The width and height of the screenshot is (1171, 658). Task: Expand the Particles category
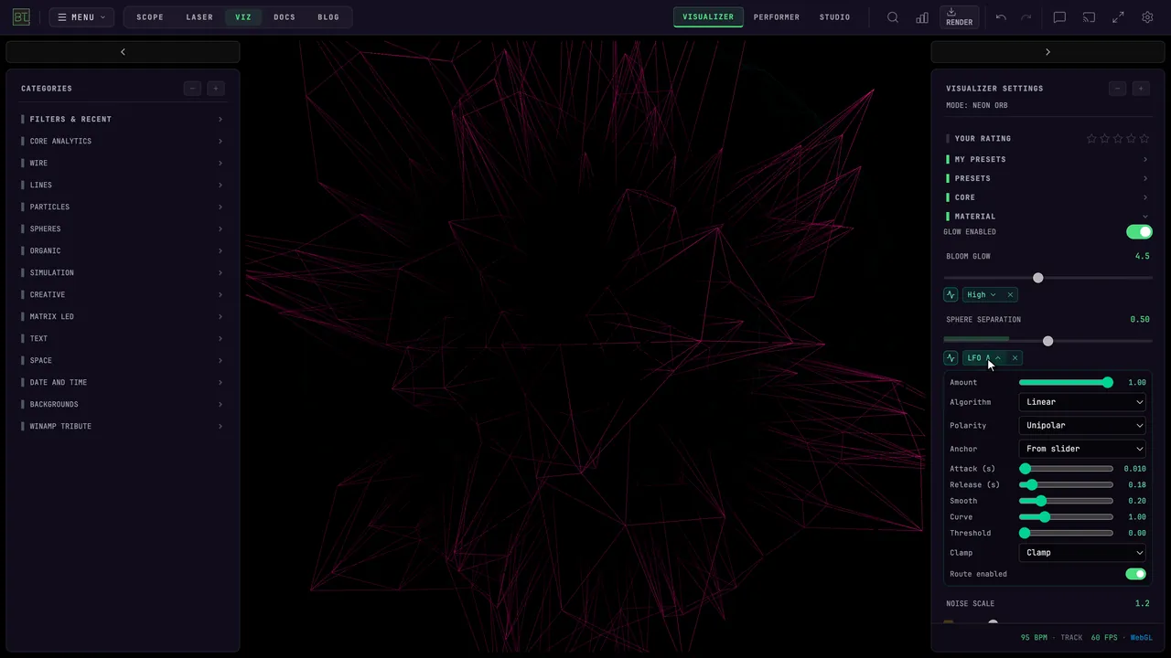pos(123,207)
